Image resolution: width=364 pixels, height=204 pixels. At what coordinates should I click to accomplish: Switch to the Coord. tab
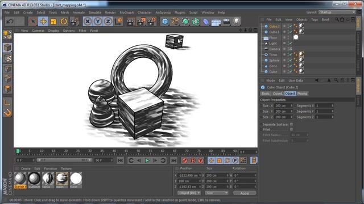point(278,93)
